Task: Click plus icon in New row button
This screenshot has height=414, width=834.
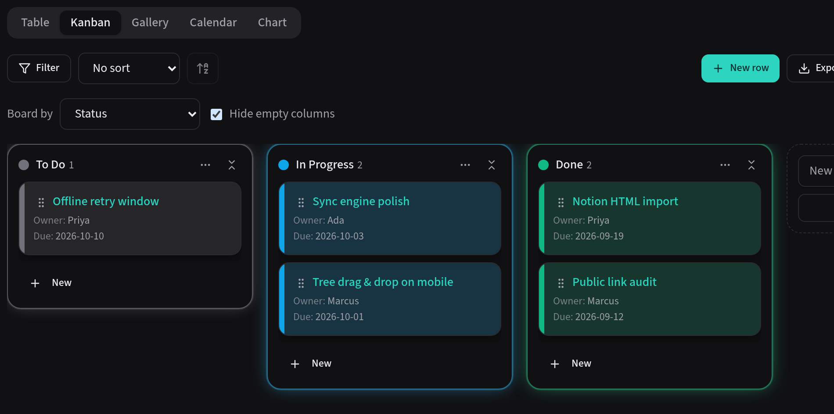Action: tap(718, 68)
